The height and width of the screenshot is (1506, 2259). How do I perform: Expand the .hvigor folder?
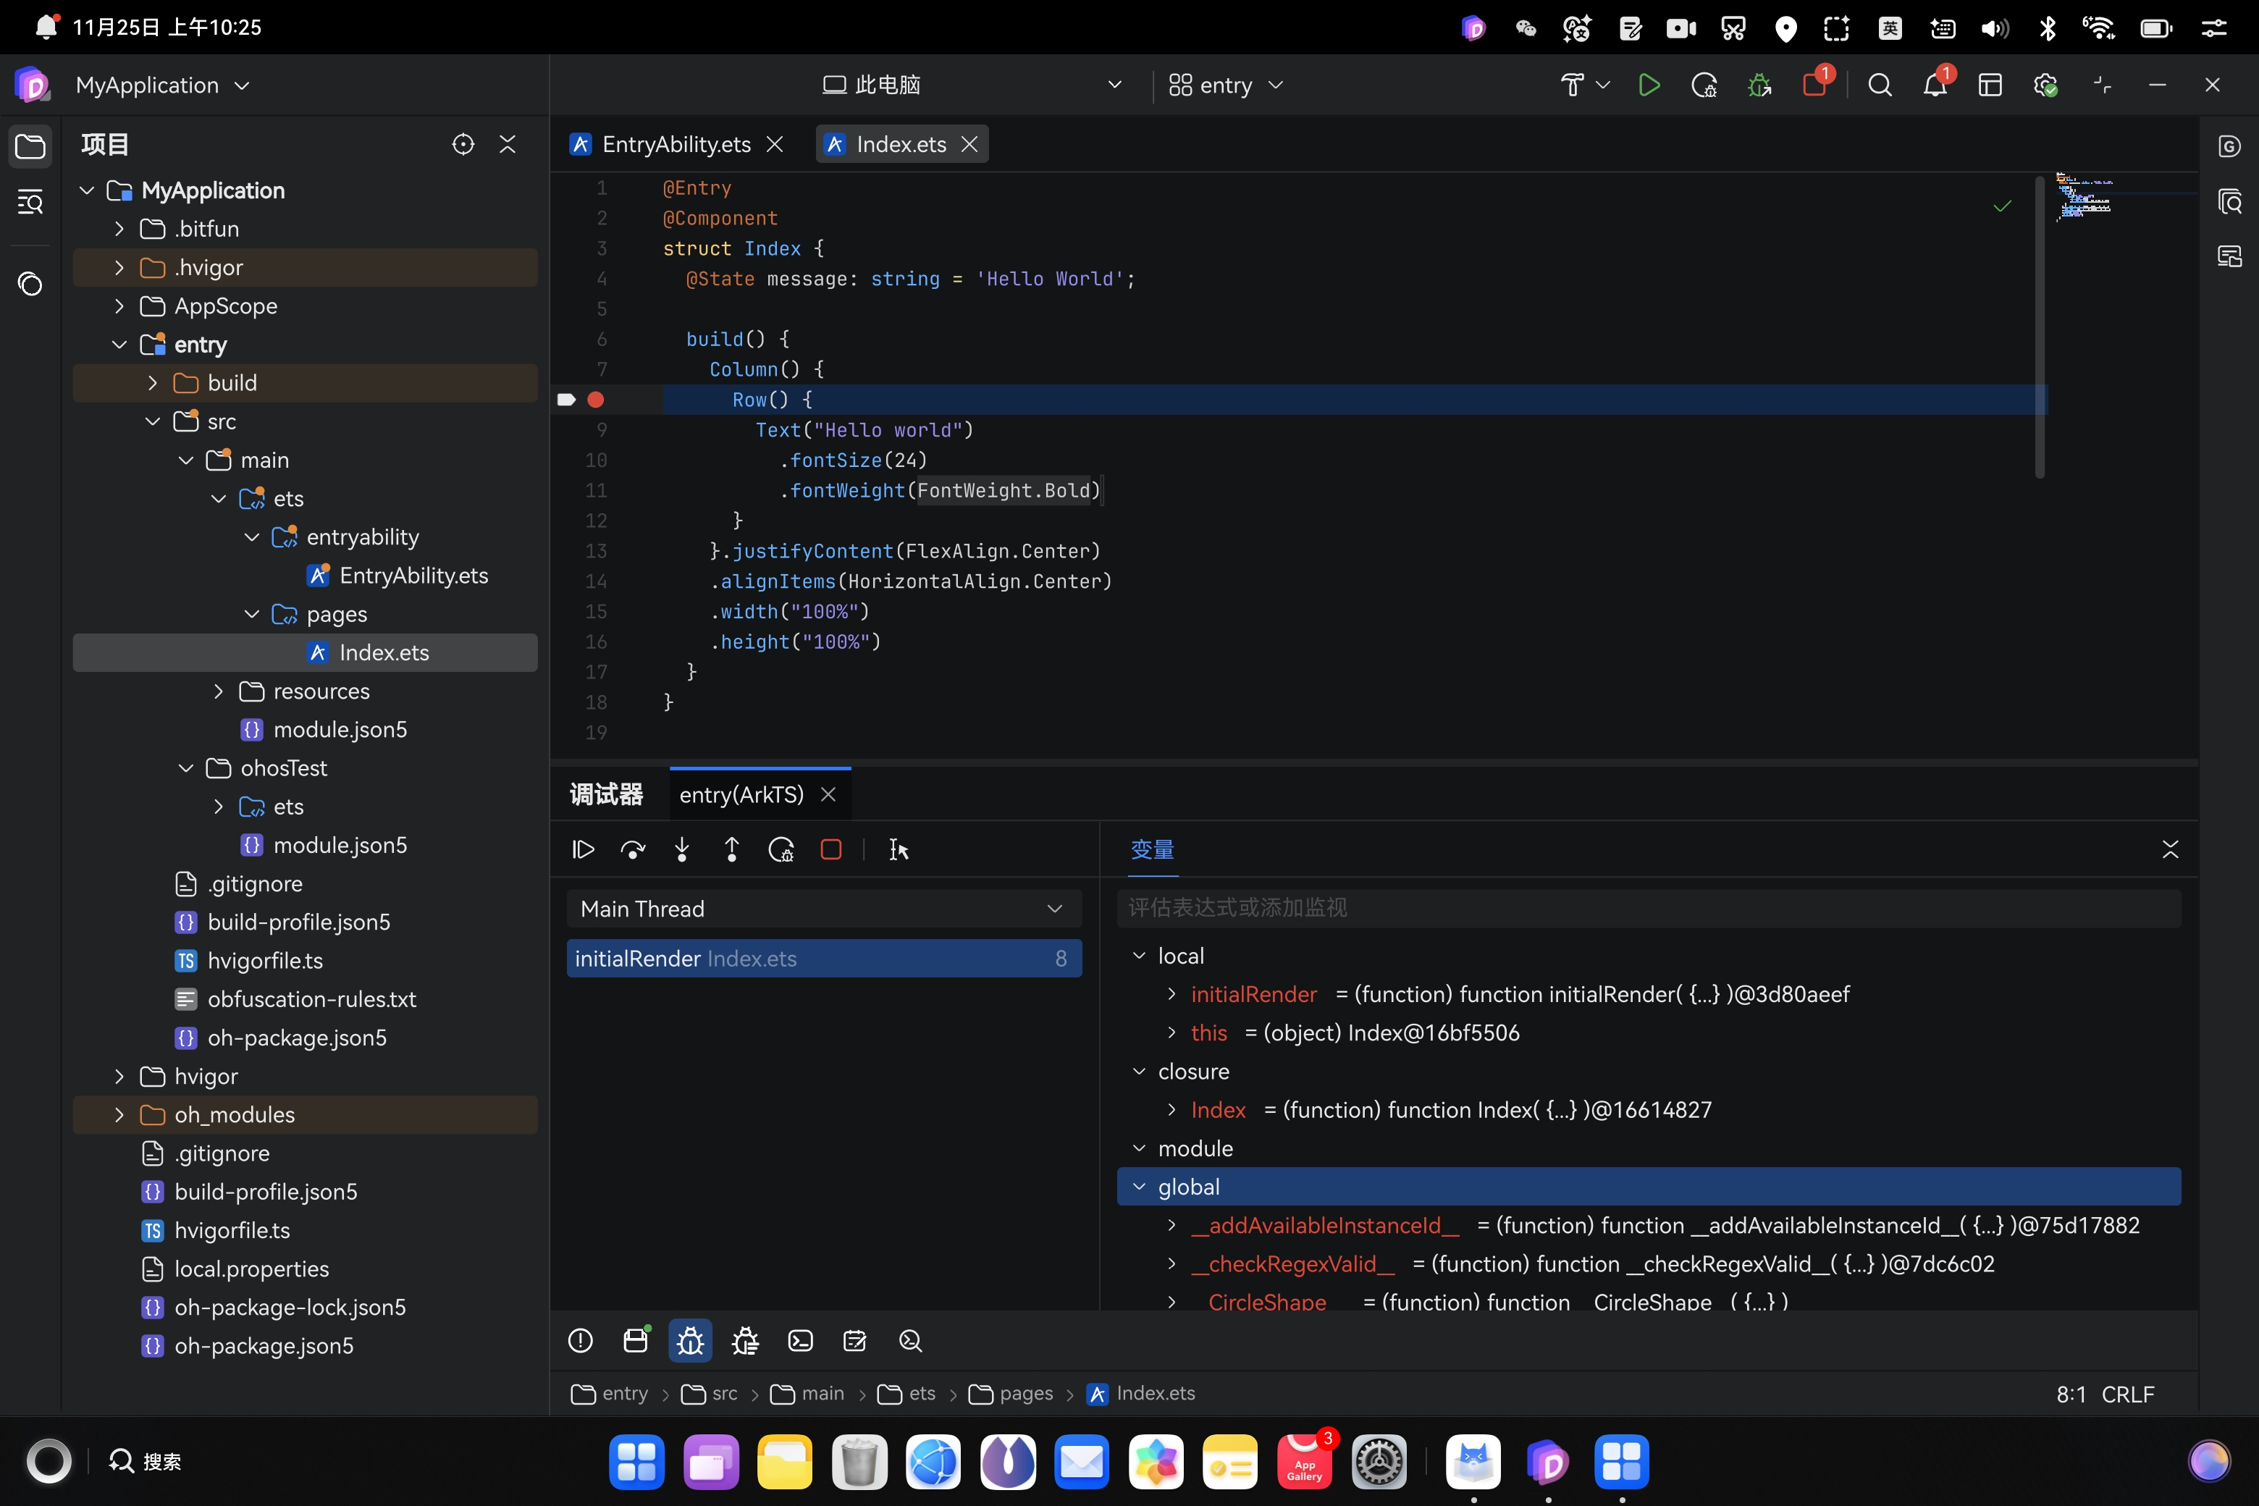(119, 268)
